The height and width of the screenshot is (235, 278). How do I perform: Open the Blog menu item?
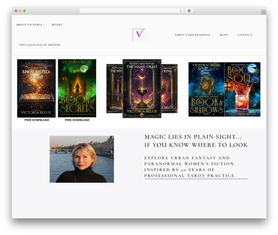tap(224, 35)
